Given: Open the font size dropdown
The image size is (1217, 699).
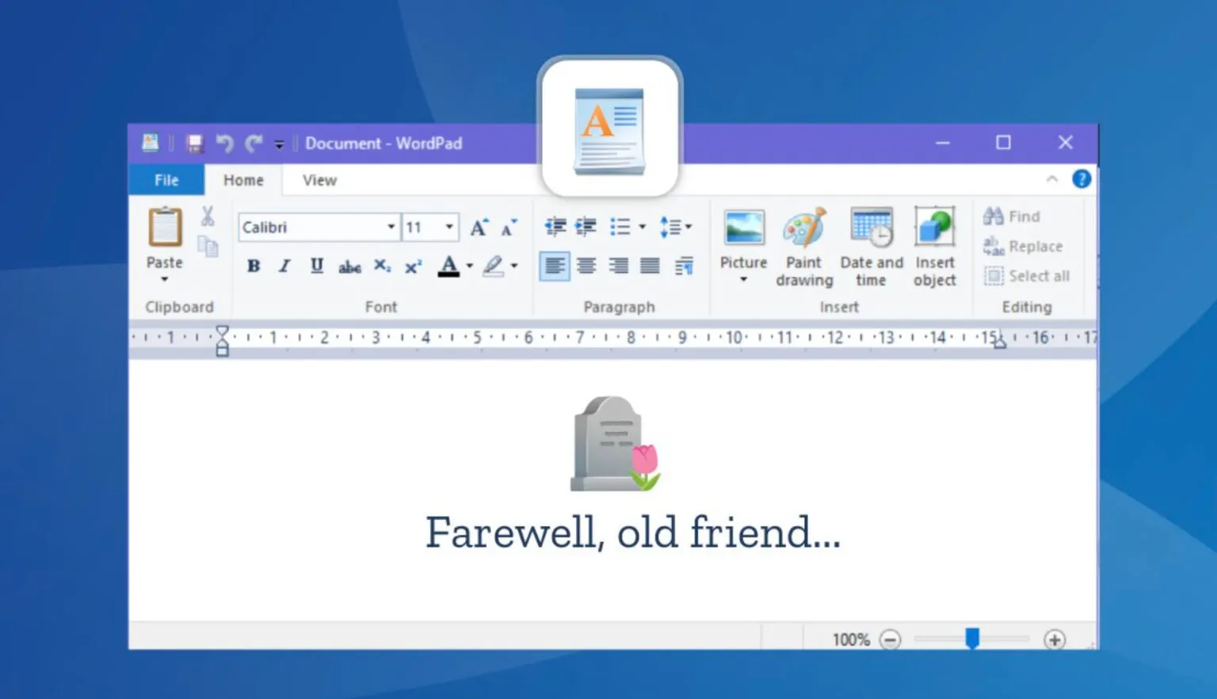Looking at the screenshot, I should (449, 227).
